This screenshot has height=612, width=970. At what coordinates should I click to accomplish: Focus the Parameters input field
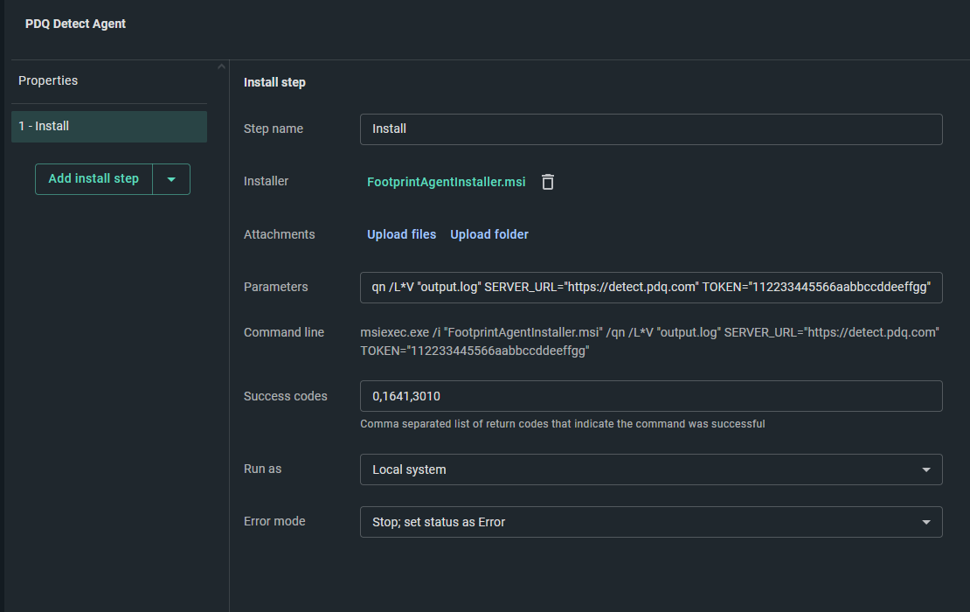pyautogui.click(x=651, y=287)
